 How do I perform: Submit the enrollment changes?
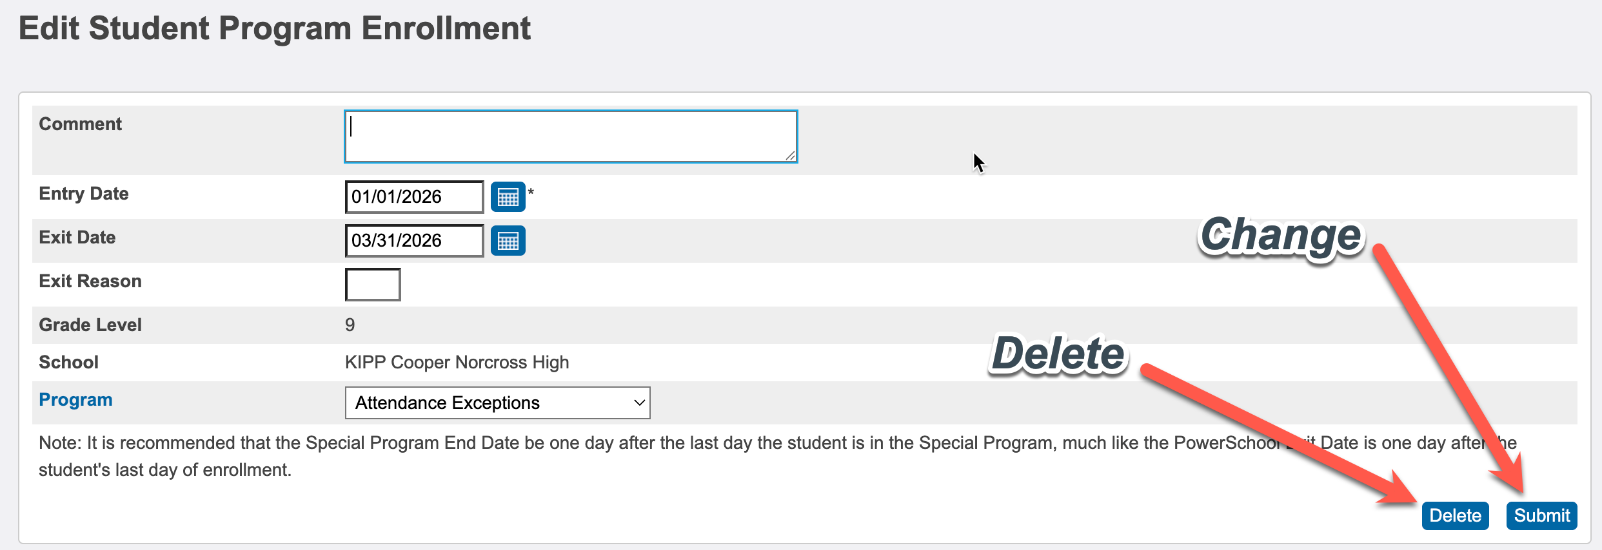[x=1541, y=516]
